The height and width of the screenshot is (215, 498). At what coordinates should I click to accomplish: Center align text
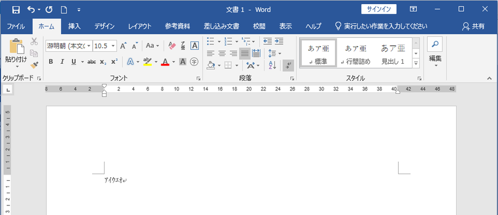click(x=222, y=53)
